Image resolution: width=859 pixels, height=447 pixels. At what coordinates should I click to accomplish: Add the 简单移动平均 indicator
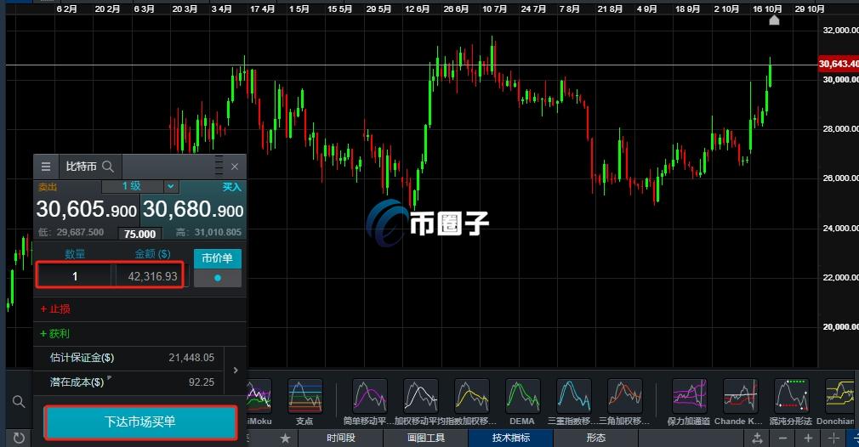(x=369, y=402)
